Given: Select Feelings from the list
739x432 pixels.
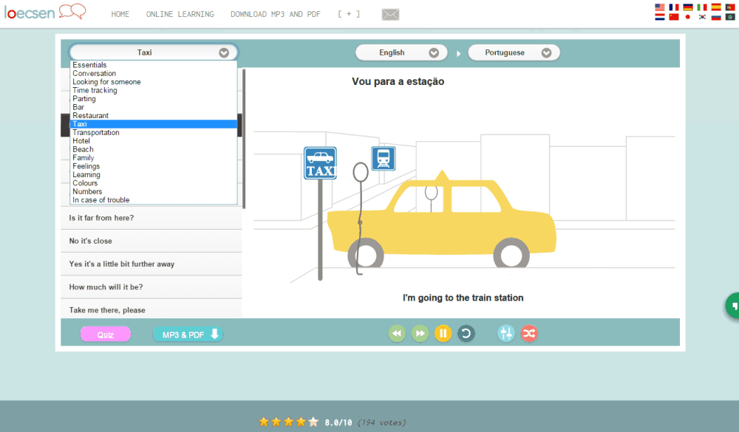Looking at the screenshot, I should tap(154, 166).
